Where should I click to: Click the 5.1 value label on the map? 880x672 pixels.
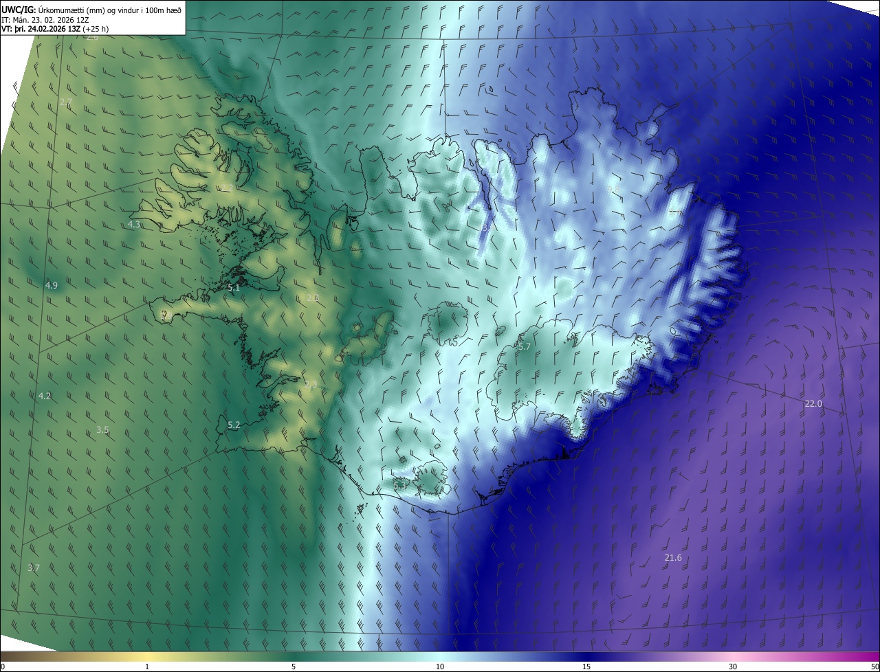coord(234,288)
